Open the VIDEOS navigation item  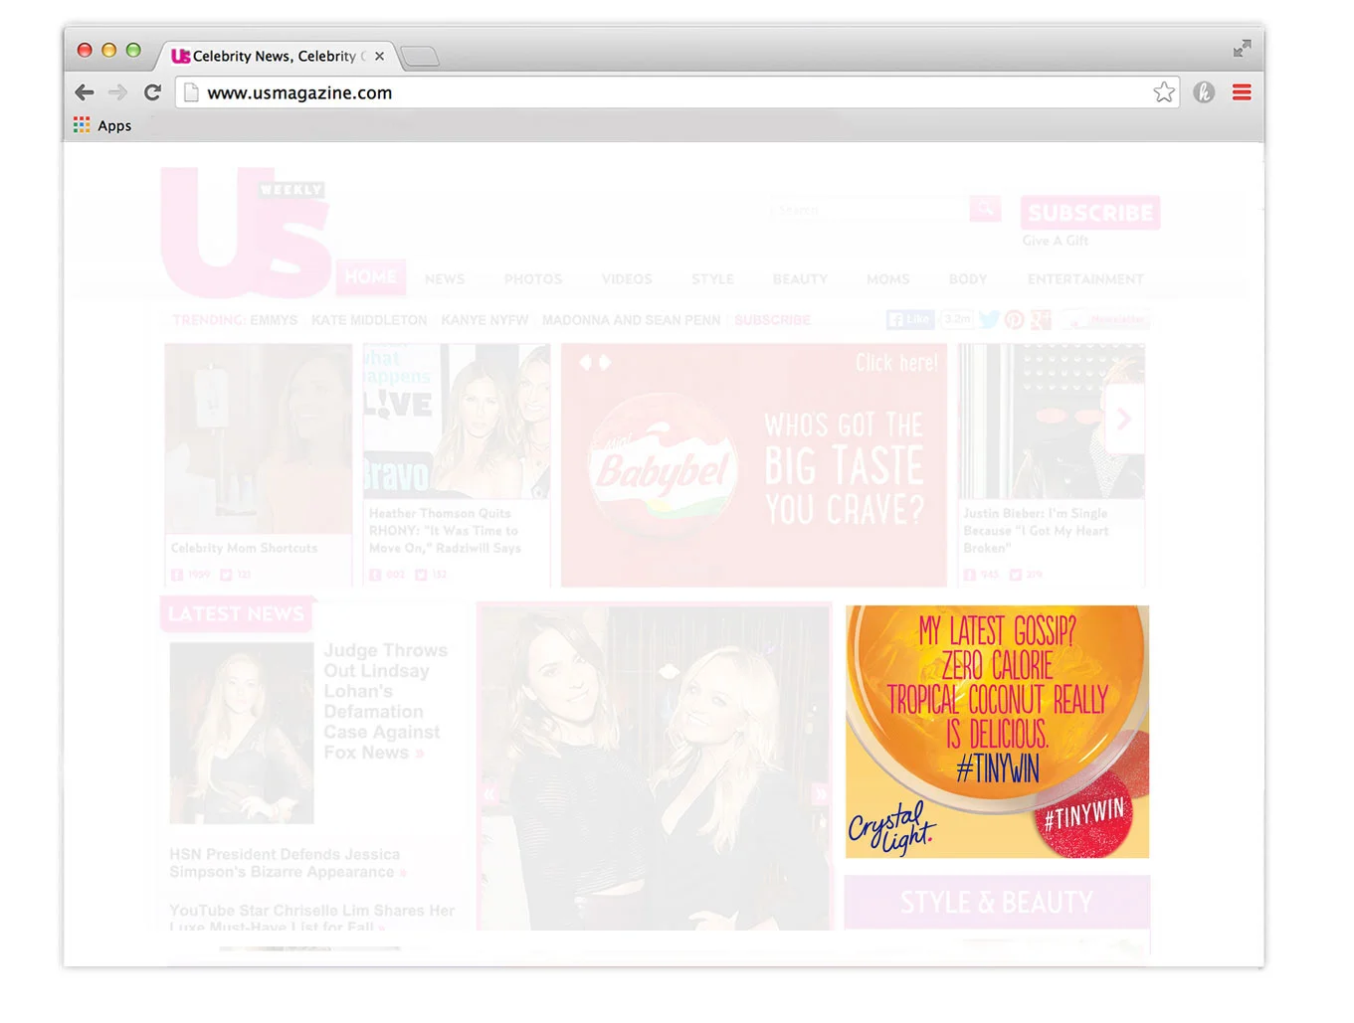627,279
